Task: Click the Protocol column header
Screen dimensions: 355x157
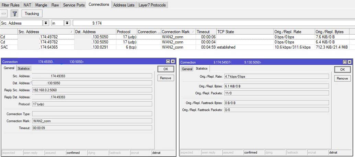Action: [x=127, y=32]
